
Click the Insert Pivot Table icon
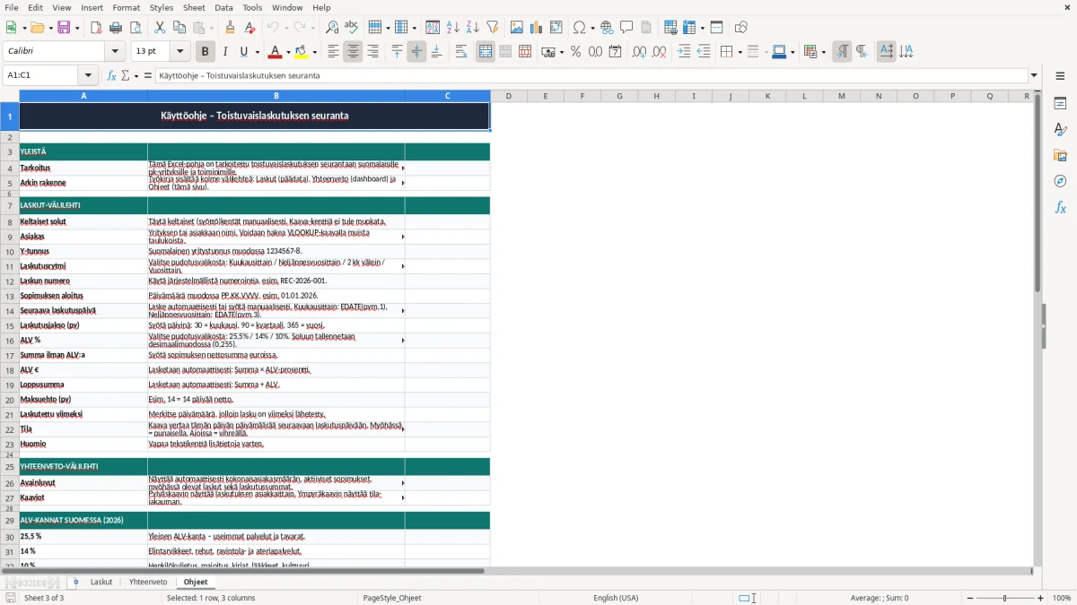(556, 28)
